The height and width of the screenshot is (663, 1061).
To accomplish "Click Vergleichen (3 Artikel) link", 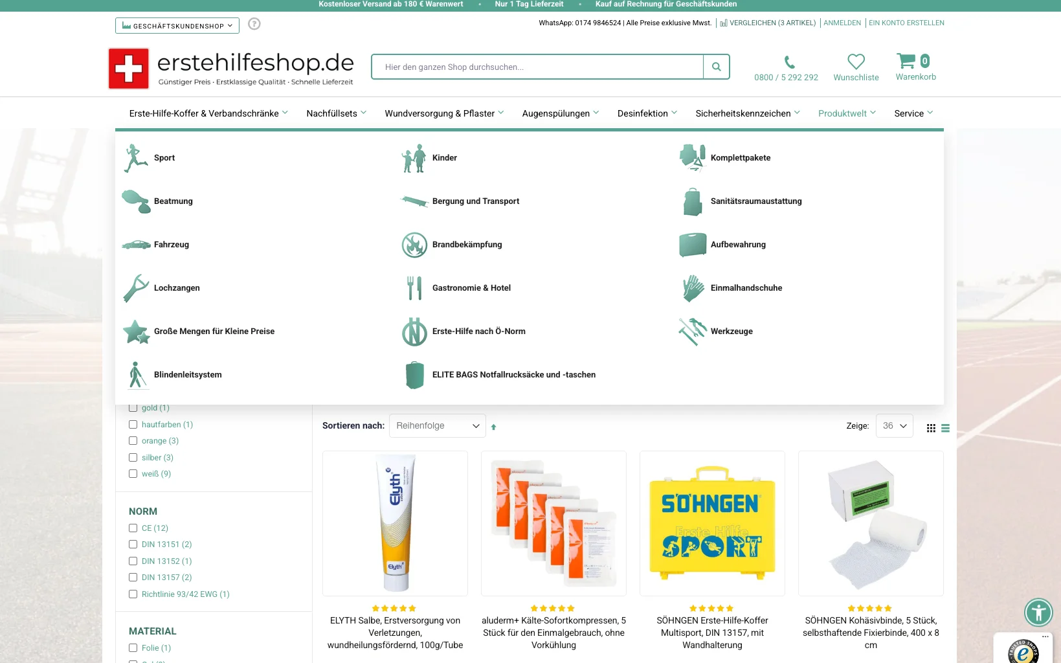I will coord(768,23).
